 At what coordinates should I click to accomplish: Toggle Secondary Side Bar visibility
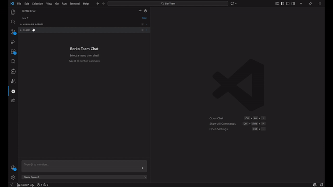[293, 3]
